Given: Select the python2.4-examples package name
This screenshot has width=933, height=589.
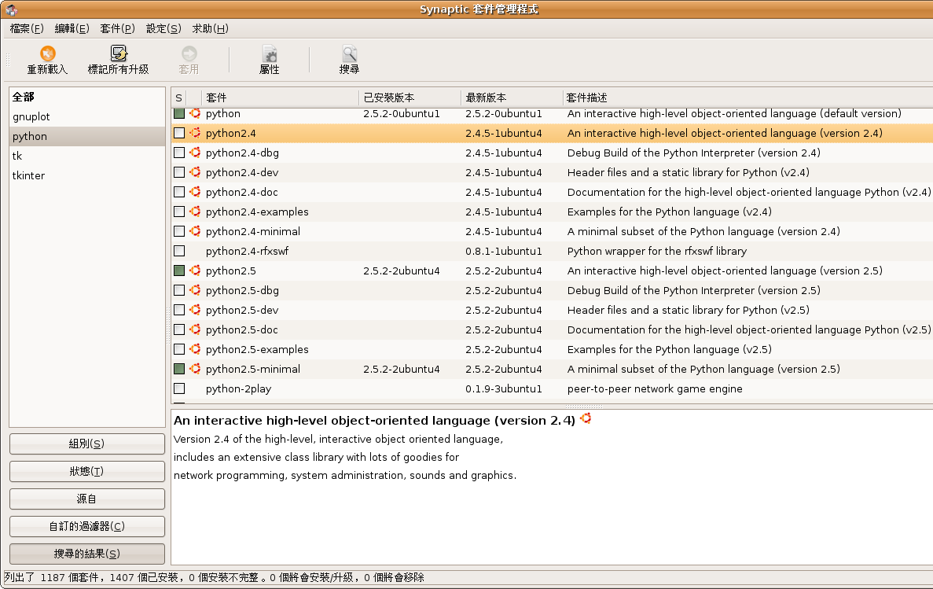Looking at the screenshot, I should [257, 212].
